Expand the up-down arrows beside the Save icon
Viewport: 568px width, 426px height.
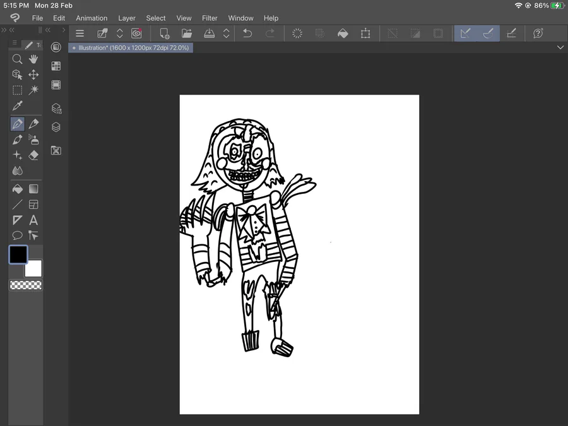pos(226,33)
